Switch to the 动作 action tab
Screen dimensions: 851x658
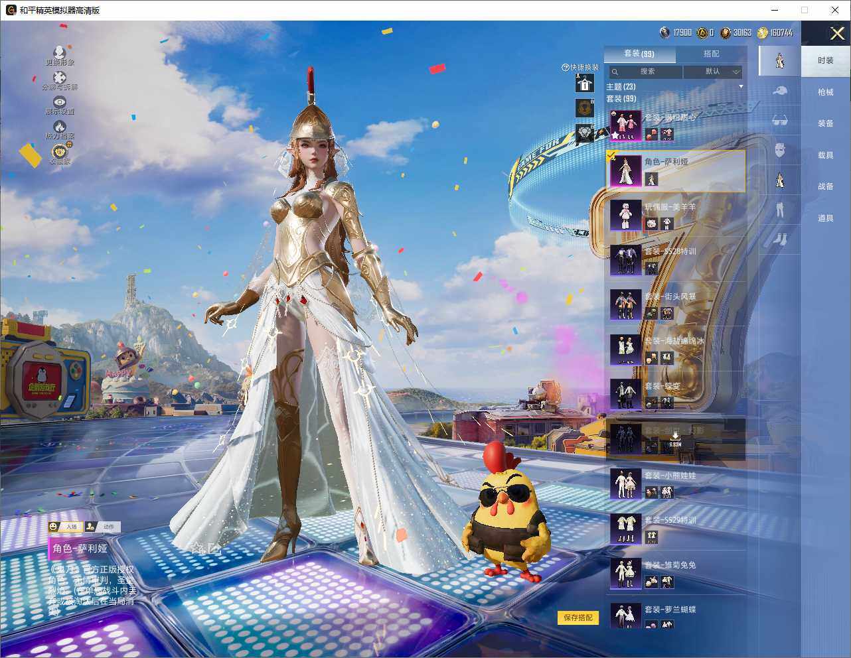(x=103, y=527)
